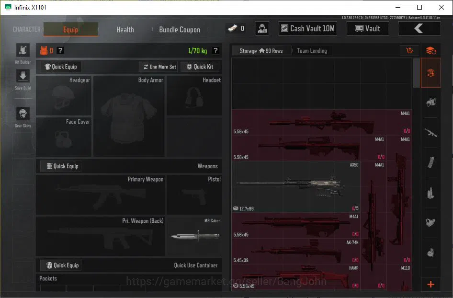Viewport: 453px width, 298px height.
Task: Select the grenade throwables category icon
Action: coord(431,252)
